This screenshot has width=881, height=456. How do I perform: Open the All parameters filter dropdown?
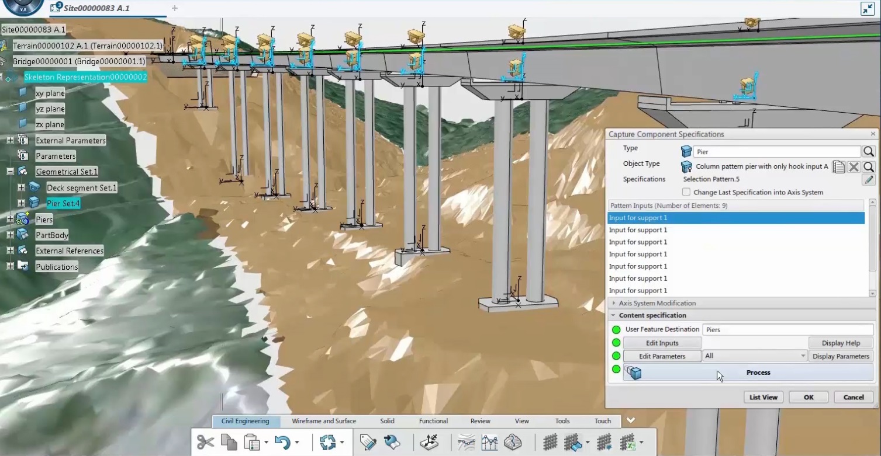[x=803, y=356]
